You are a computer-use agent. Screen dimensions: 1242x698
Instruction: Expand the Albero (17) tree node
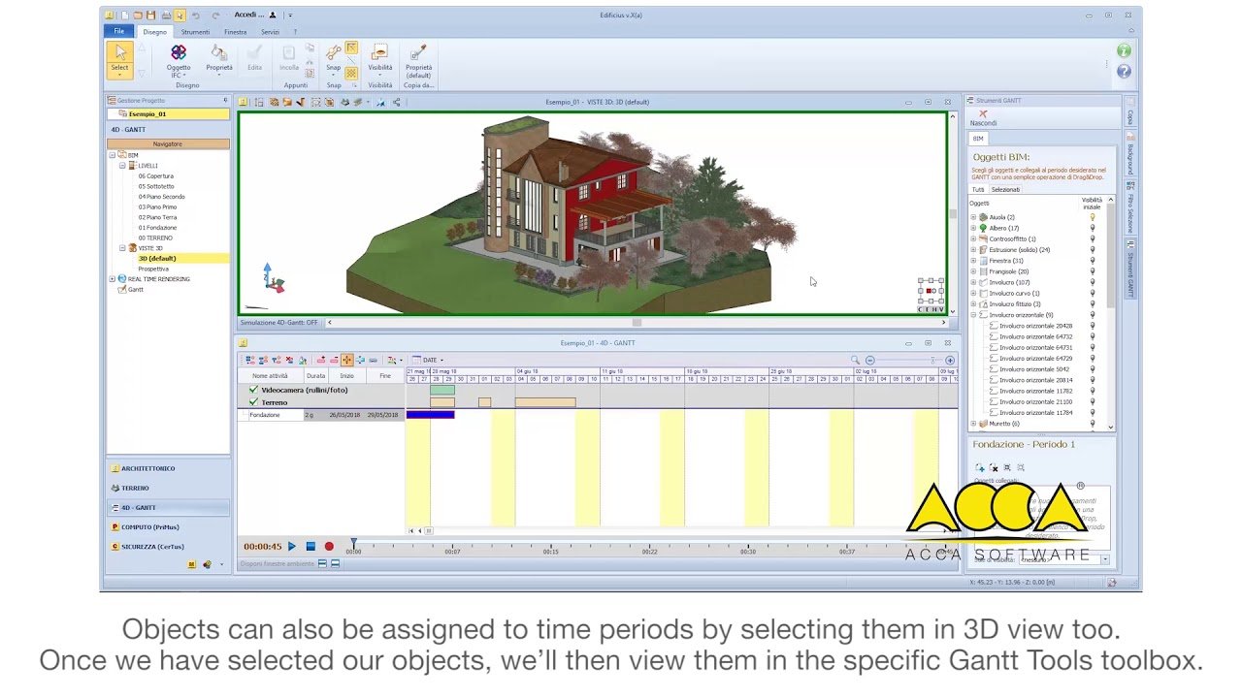point(973,228)
